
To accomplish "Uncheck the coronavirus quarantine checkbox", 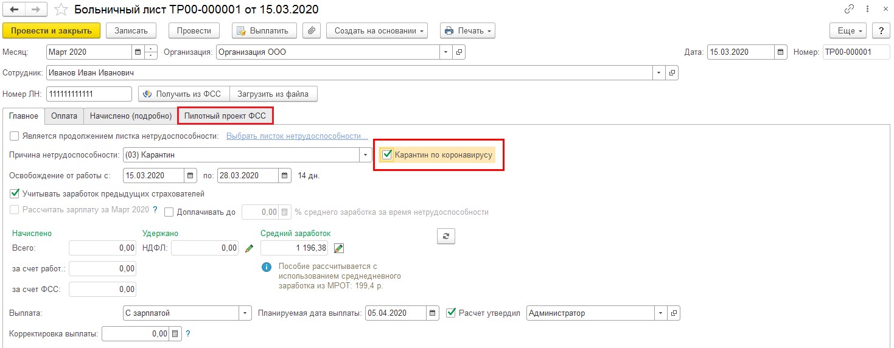I will (x=386, y=155).
